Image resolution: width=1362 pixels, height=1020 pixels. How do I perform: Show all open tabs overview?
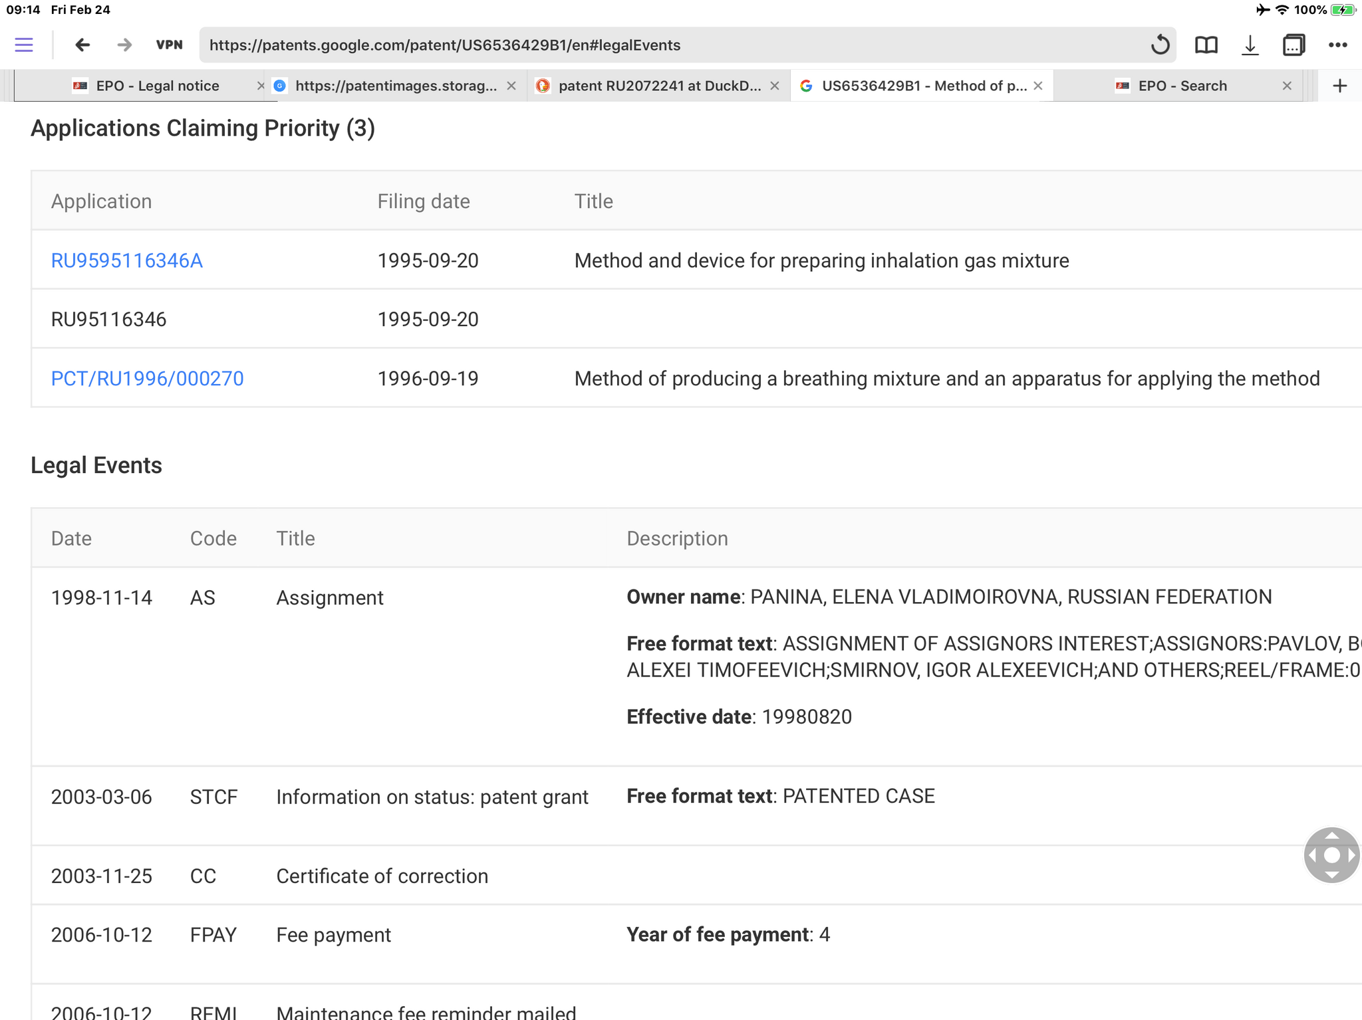[1294, 45]
